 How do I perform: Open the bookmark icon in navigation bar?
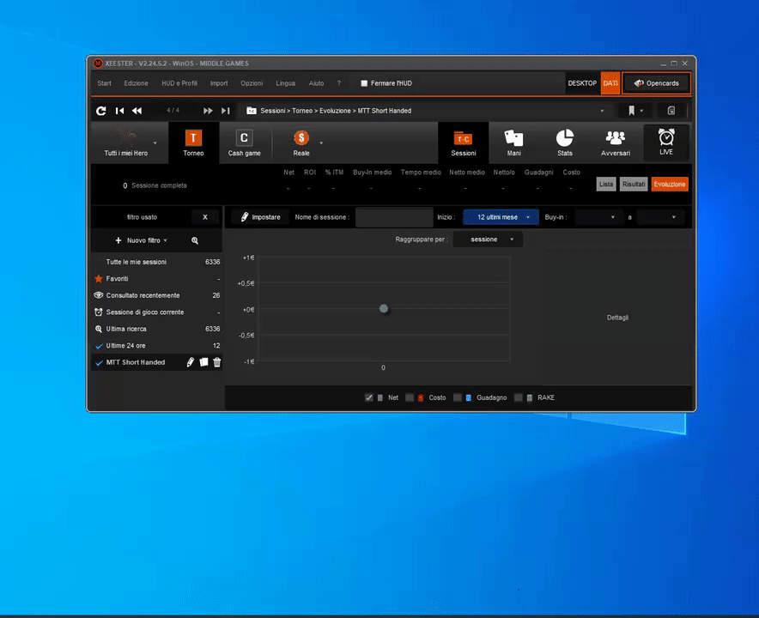(x=631, y=111)
